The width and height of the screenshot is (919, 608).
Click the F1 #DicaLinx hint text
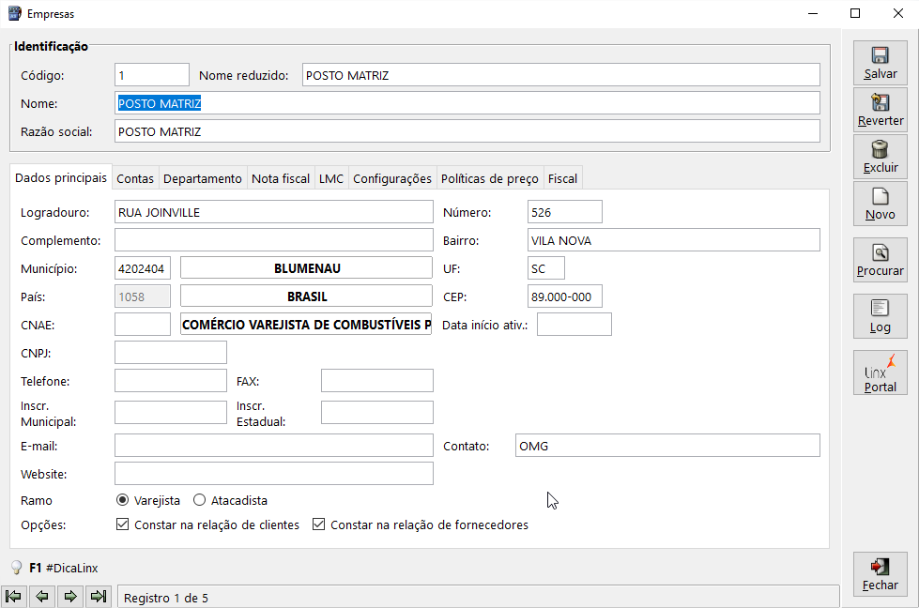pos(63,568)
